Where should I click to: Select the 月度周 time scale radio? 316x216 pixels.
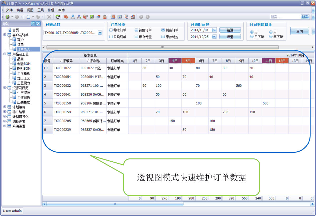(252, 37)
